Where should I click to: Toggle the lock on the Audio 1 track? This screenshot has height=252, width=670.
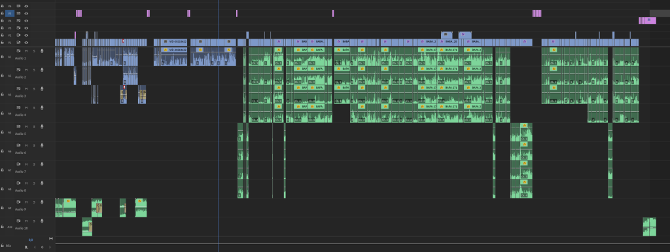coord(2,56)
